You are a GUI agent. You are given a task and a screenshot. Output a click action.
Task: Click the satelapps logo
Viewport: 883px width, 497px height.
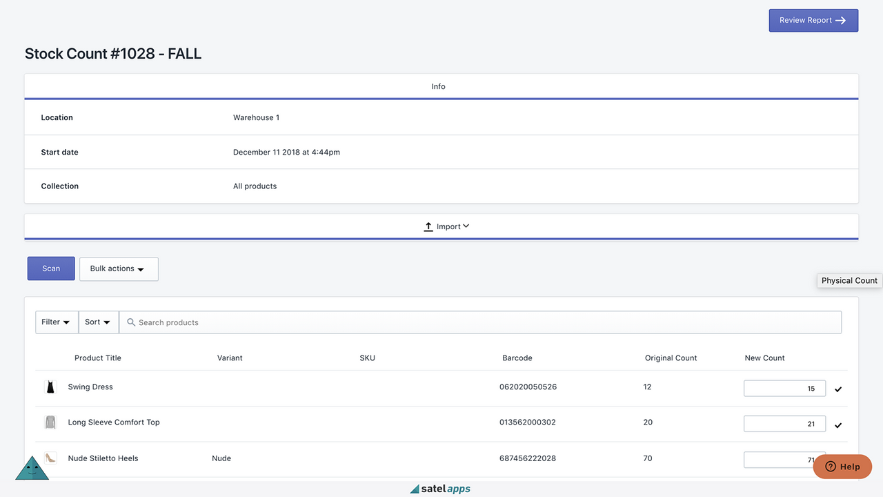(440, 489)
